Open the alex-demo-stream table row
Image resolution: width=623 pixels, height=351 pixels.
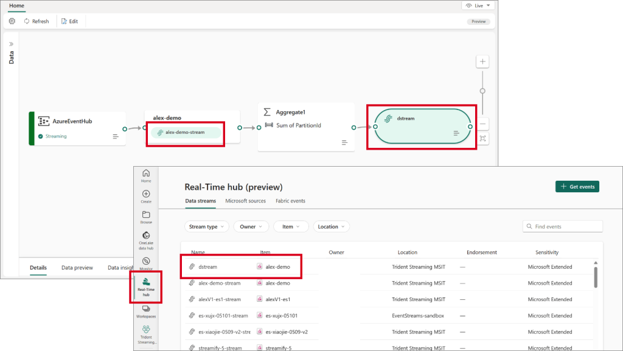pyautogui.click(x=388, y=283)
